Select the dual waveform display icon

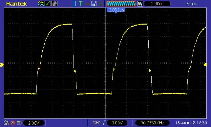pyautogui.click(x=41, y=4)
